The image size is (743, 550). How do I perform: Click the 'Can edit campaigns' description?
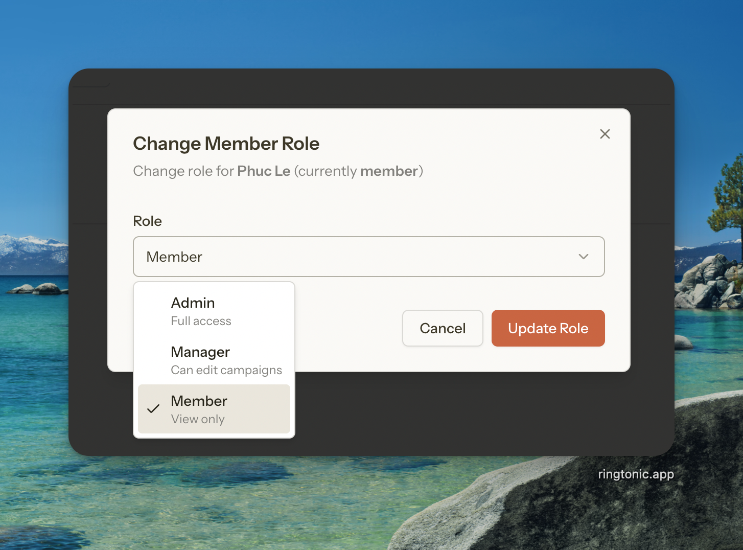(x=226, y=370)
